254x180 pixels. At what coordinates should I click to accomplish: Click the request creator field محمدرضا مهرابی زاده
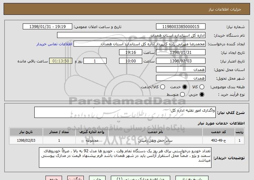[x=140, y=44]
